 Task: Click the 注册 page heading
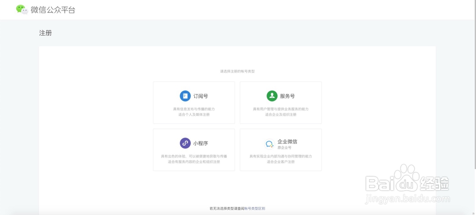click(x=46, y=33)
